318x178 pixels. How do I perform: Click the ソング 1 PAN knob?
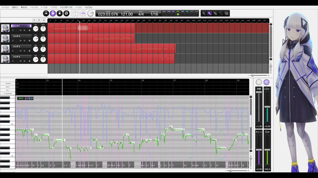(x=43, y=29)
